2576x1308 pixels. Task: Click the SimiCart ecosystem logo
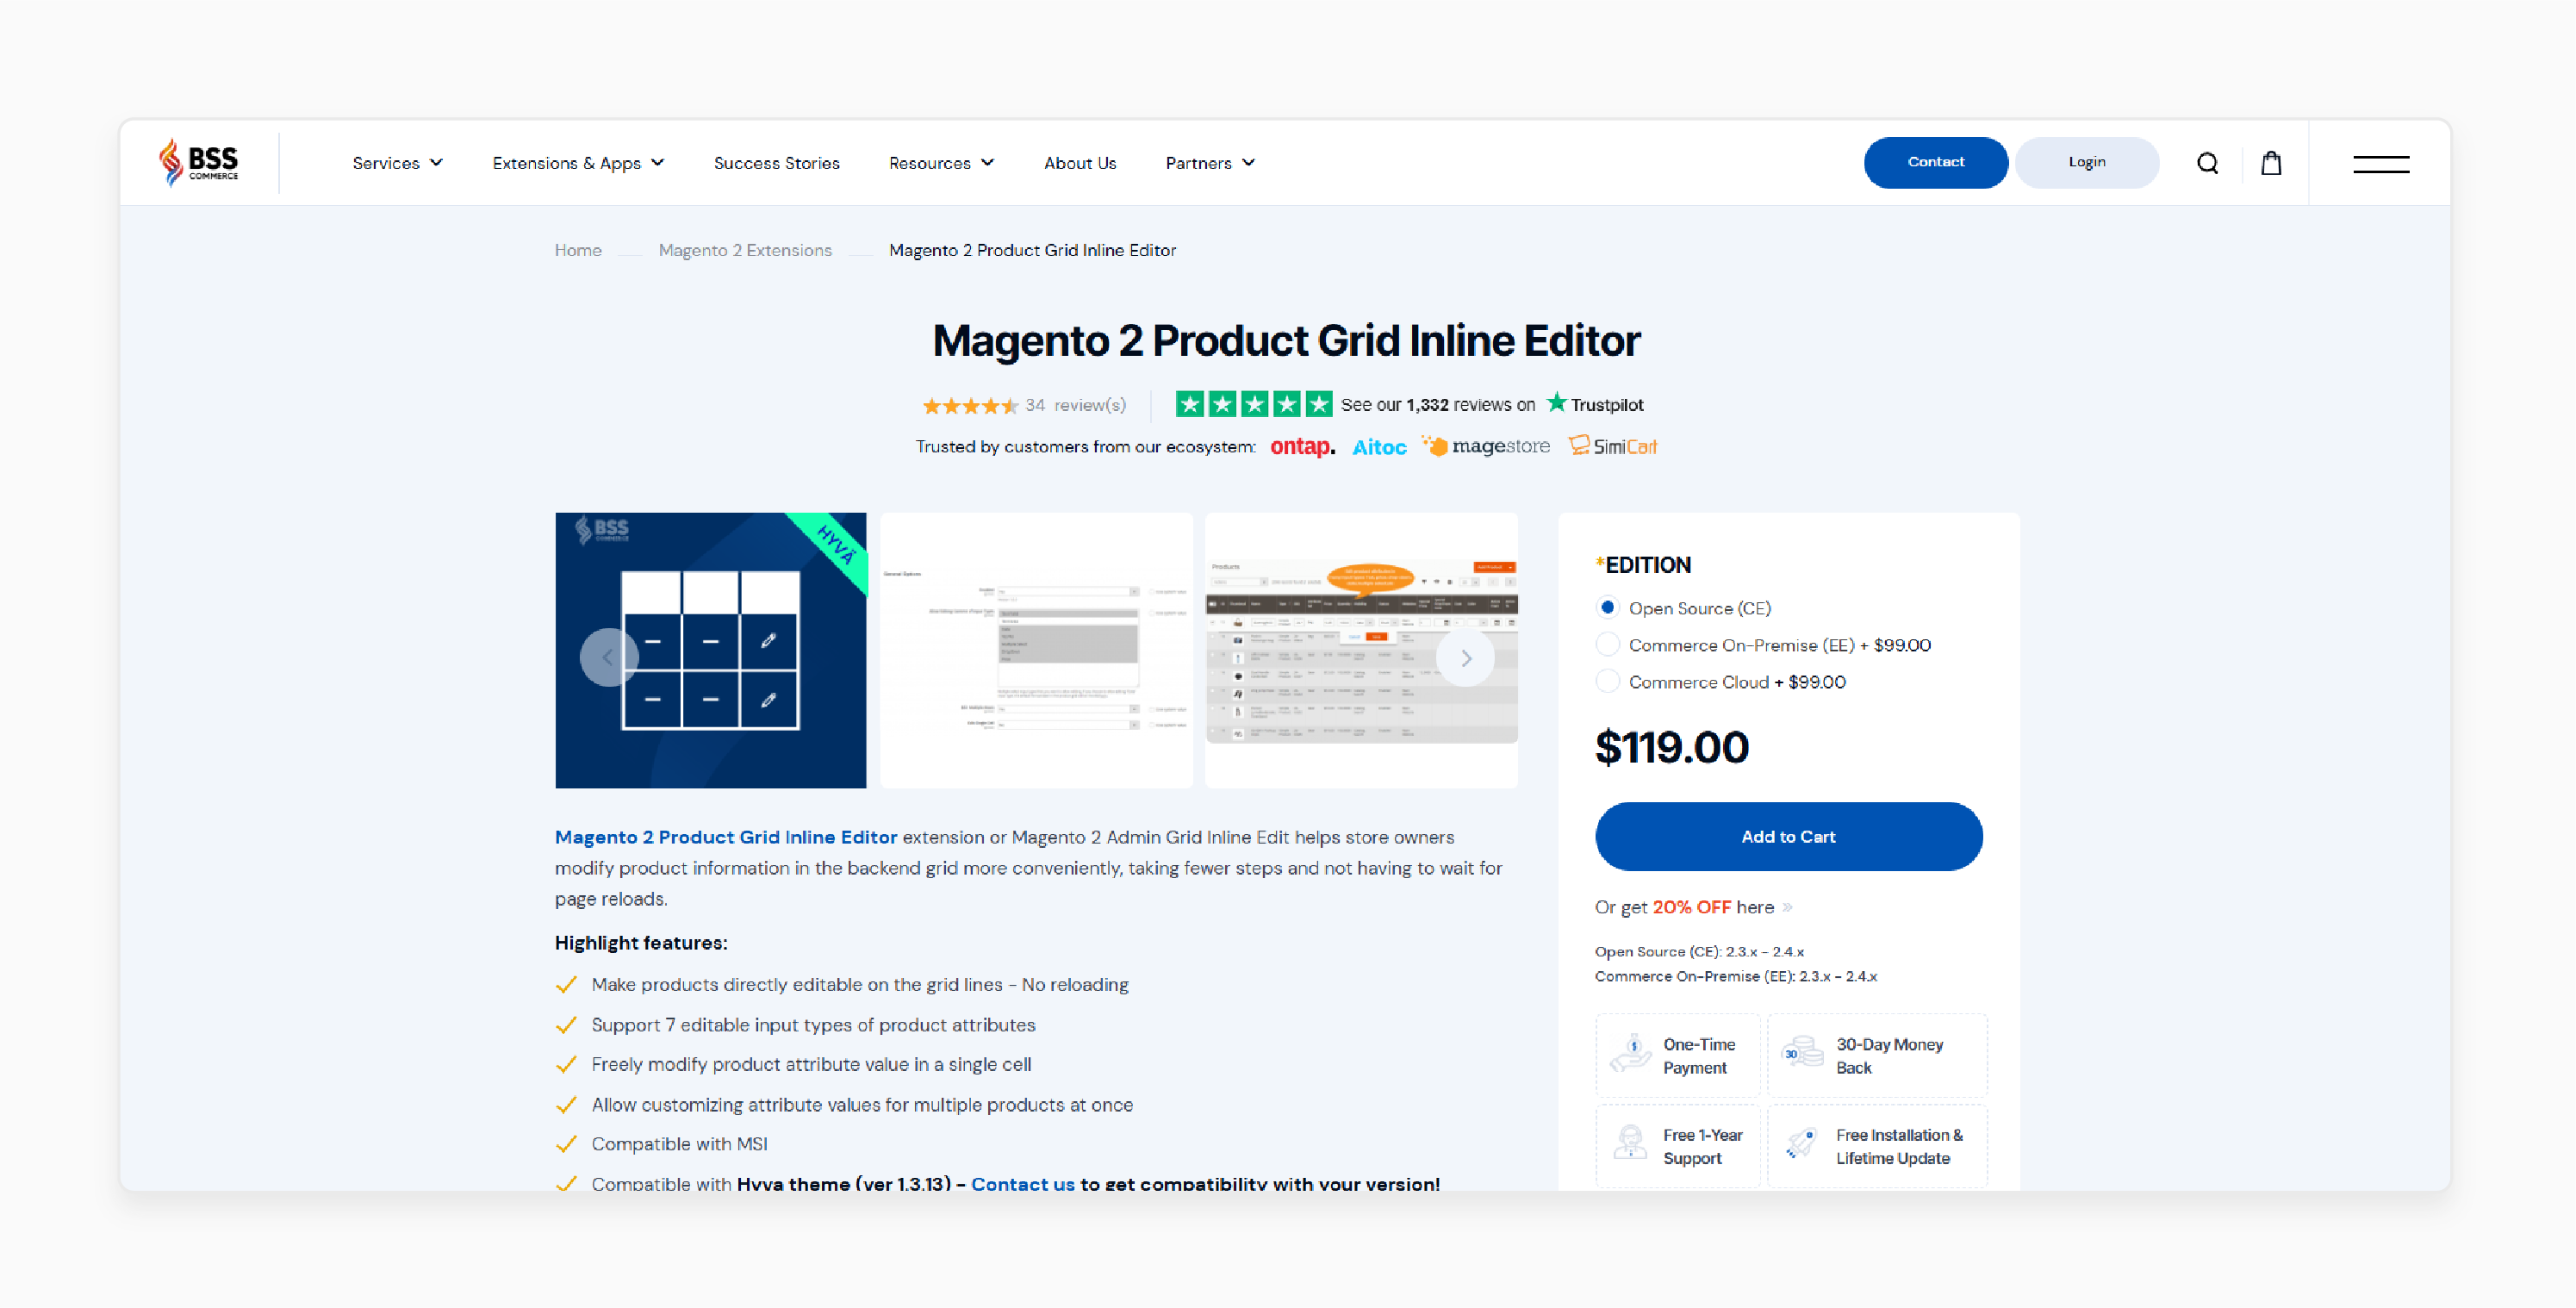pyautogui.click(x=1612, y=446)
